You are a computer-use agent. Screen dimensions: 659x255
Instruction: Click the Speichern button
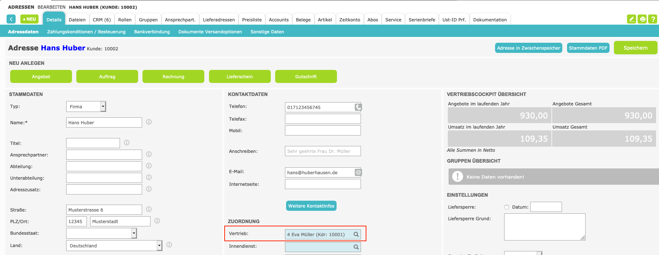pyautogui.click(x=635, y=48)
